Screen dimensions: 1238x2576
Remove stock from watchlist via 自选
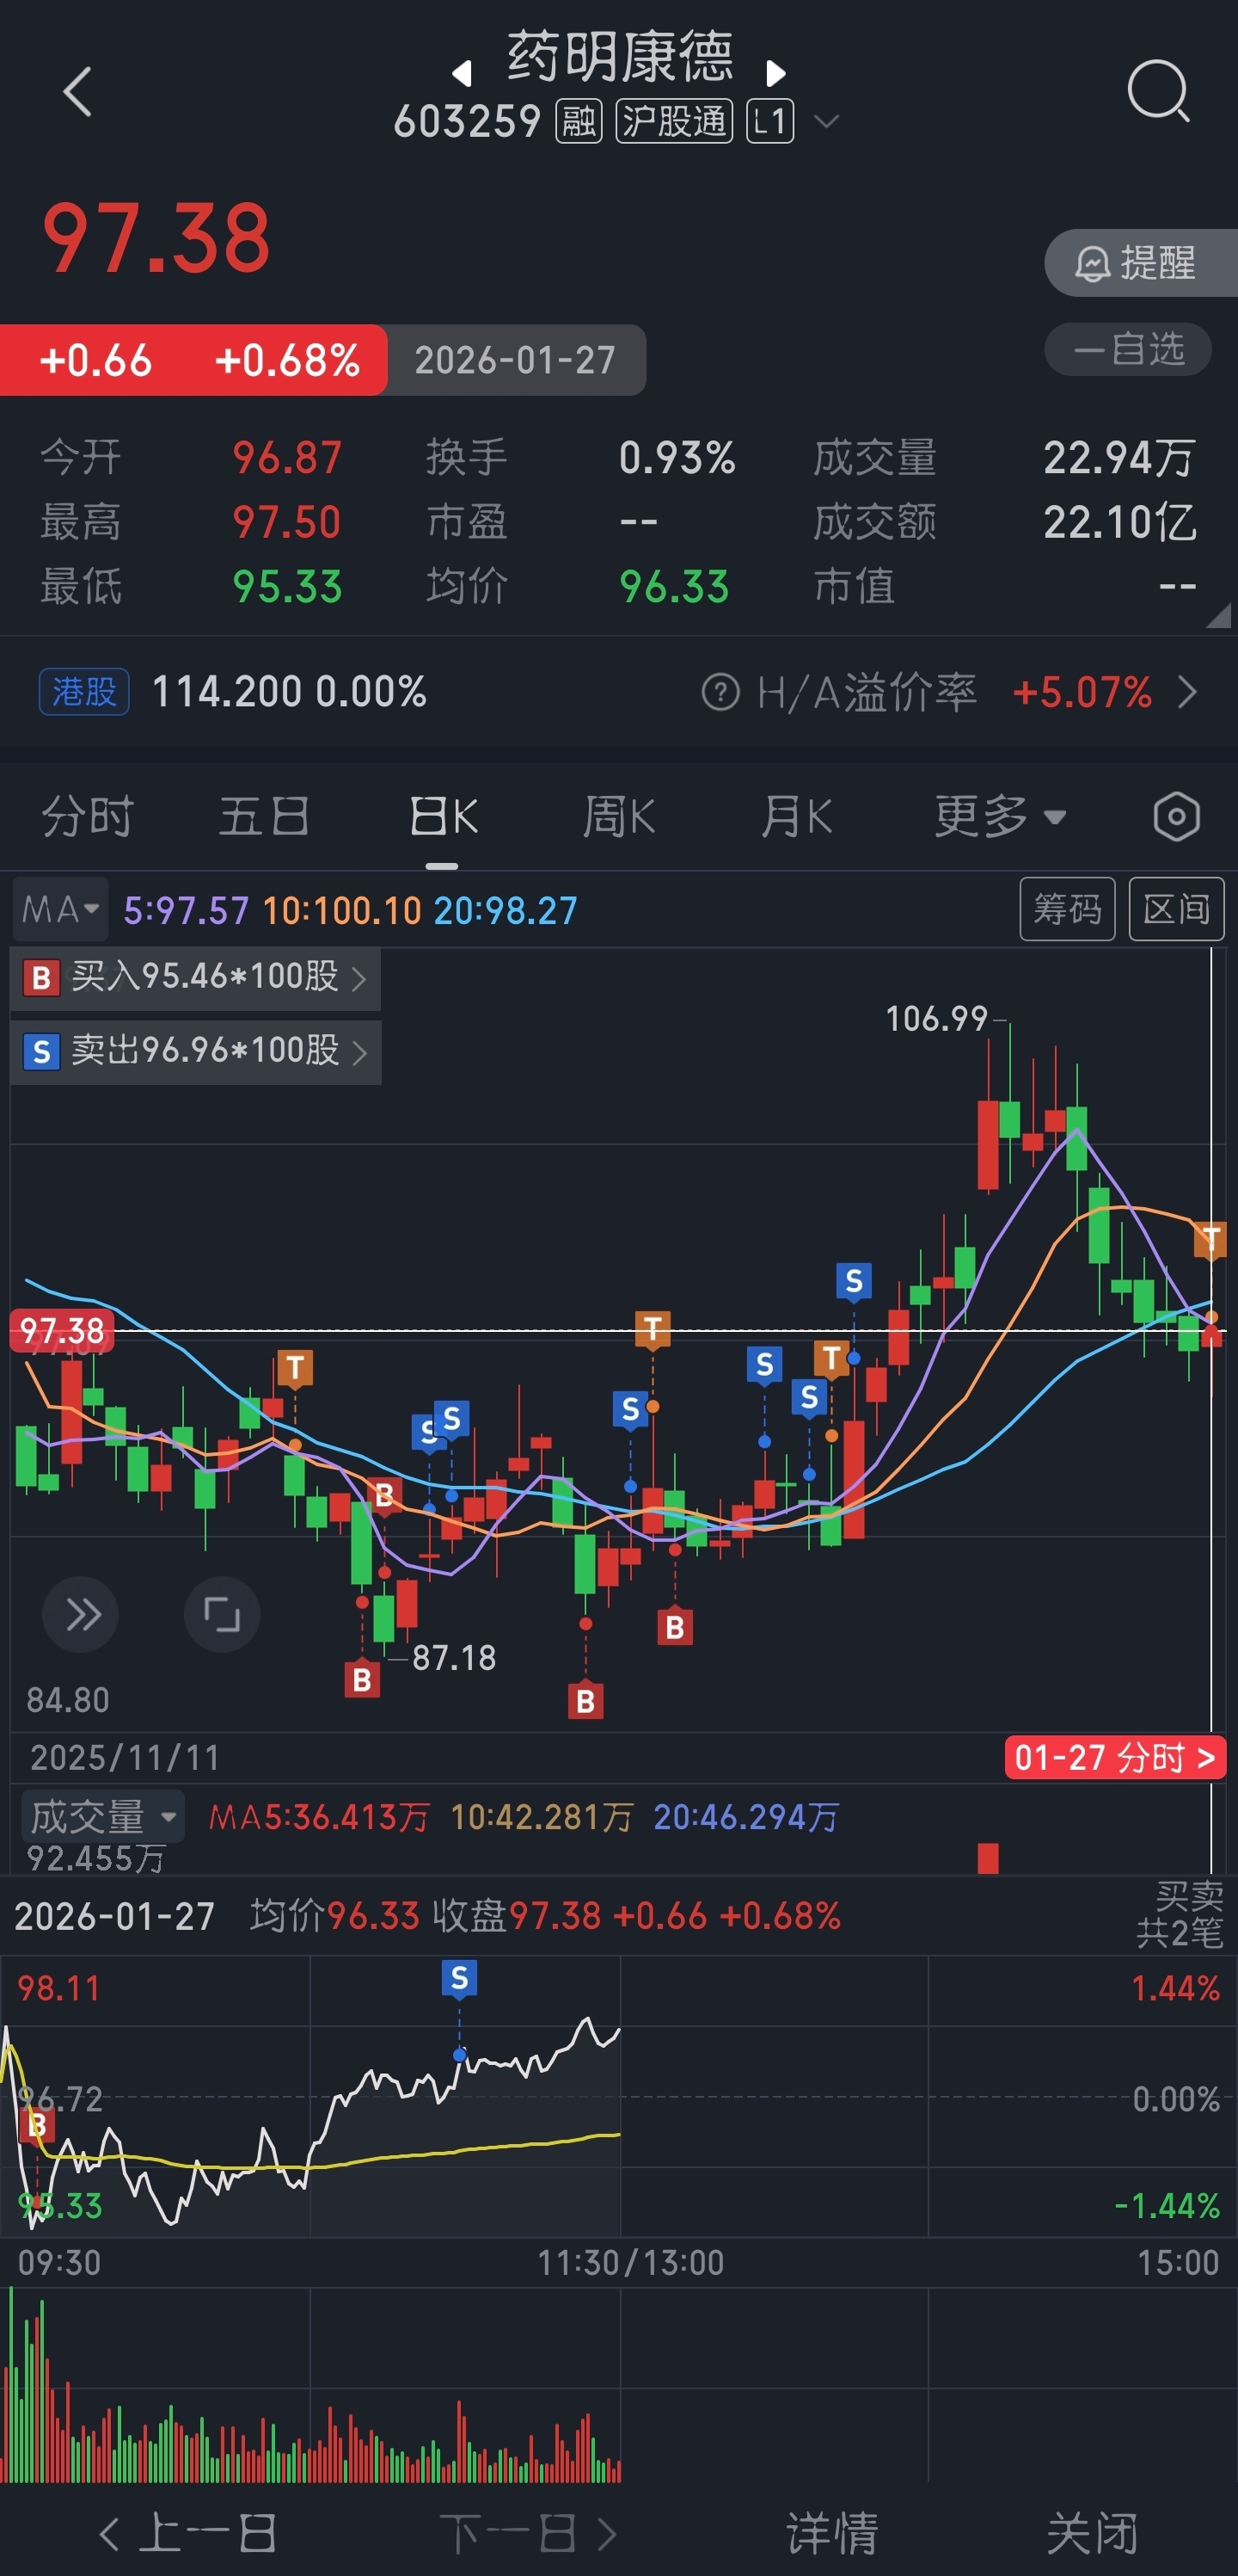pos(1128,349)
